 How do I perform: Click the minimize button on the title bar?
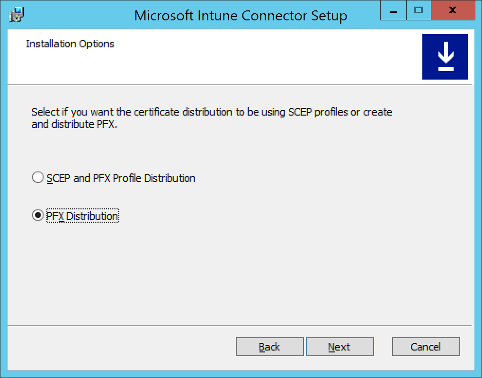pyautogui.click(x=393, y=10)
